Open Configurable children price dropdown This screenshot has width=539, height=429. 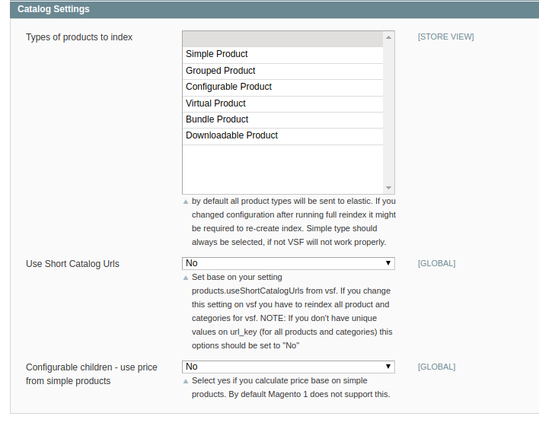click(x=288, y=367)
